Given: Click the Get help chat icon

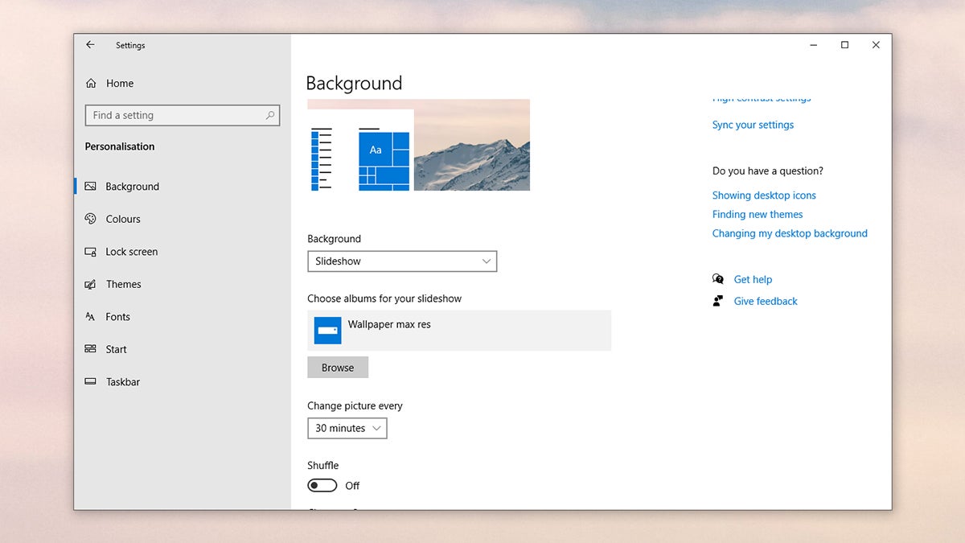Looking at the screenshot, I should pos(717,278).
